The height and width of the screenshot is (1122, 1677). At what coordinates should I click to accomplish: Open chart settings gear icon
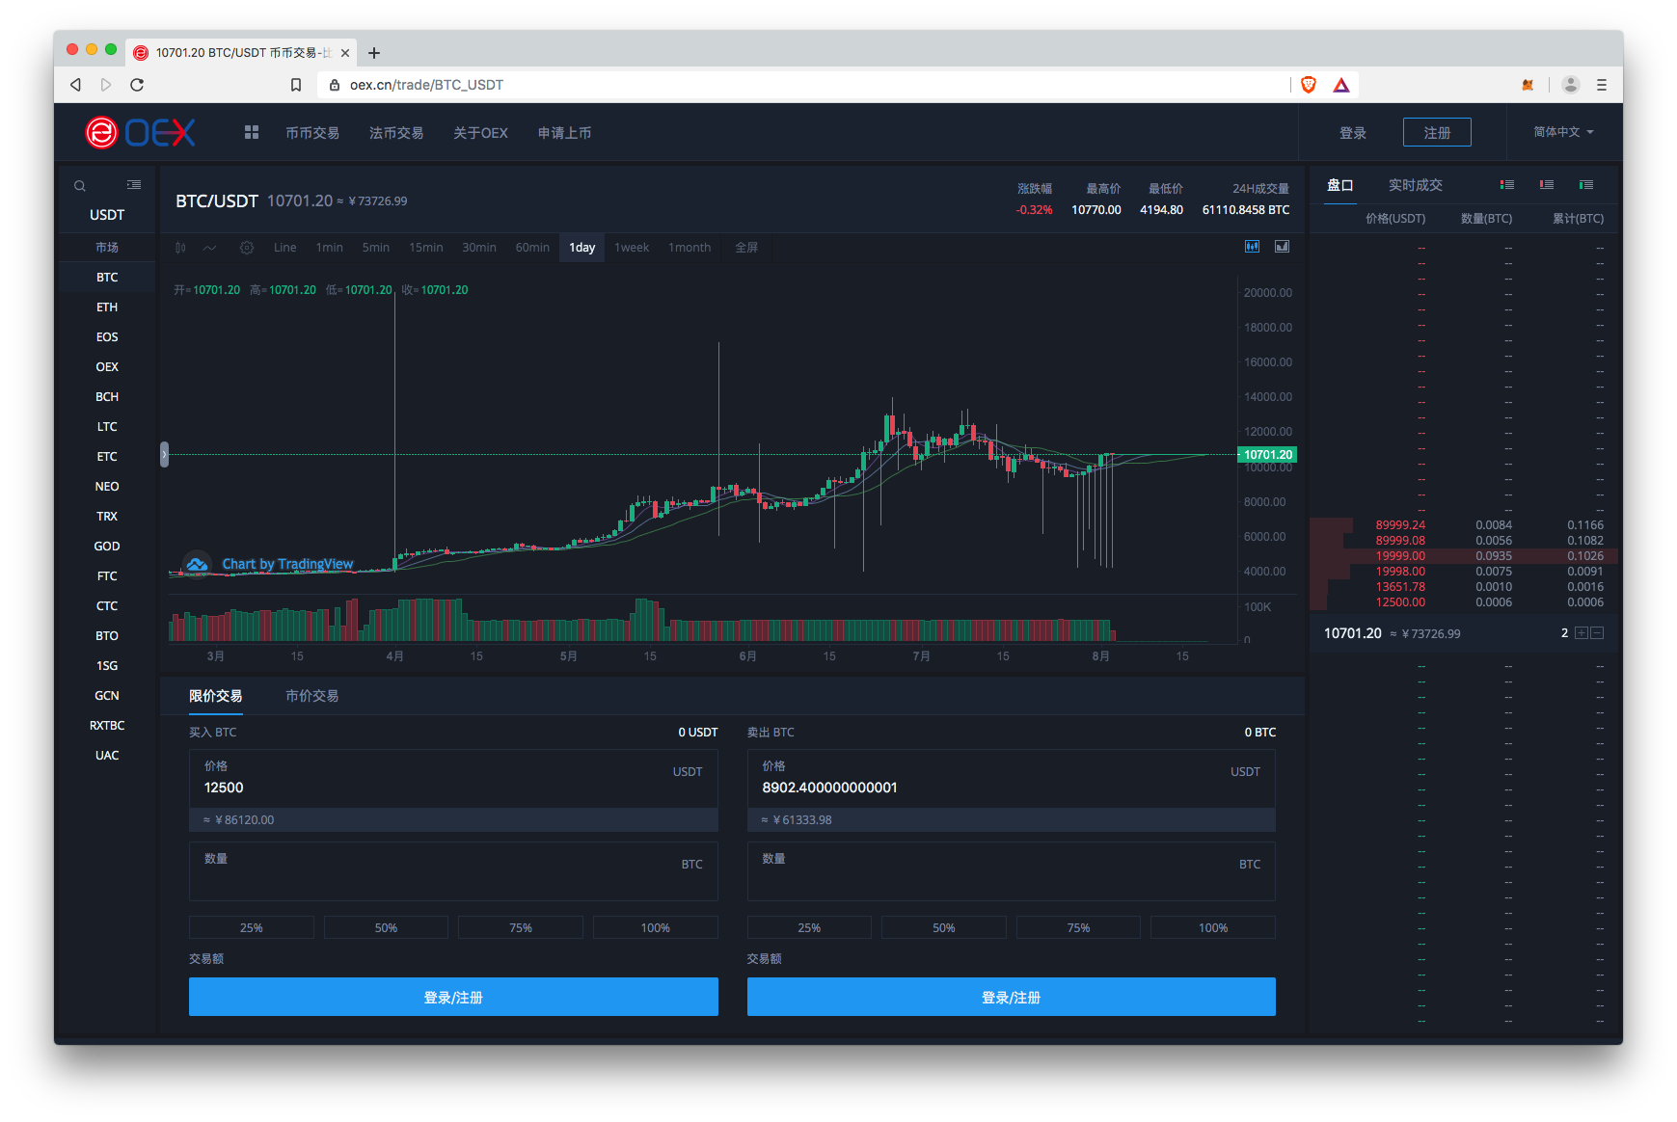(247, 248)
